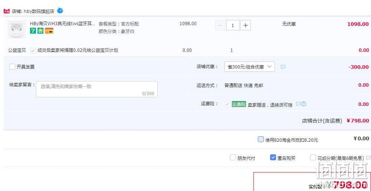
Task: Open the HiBy WH3 earphone product thumbnail
Action: click(17, 29)
